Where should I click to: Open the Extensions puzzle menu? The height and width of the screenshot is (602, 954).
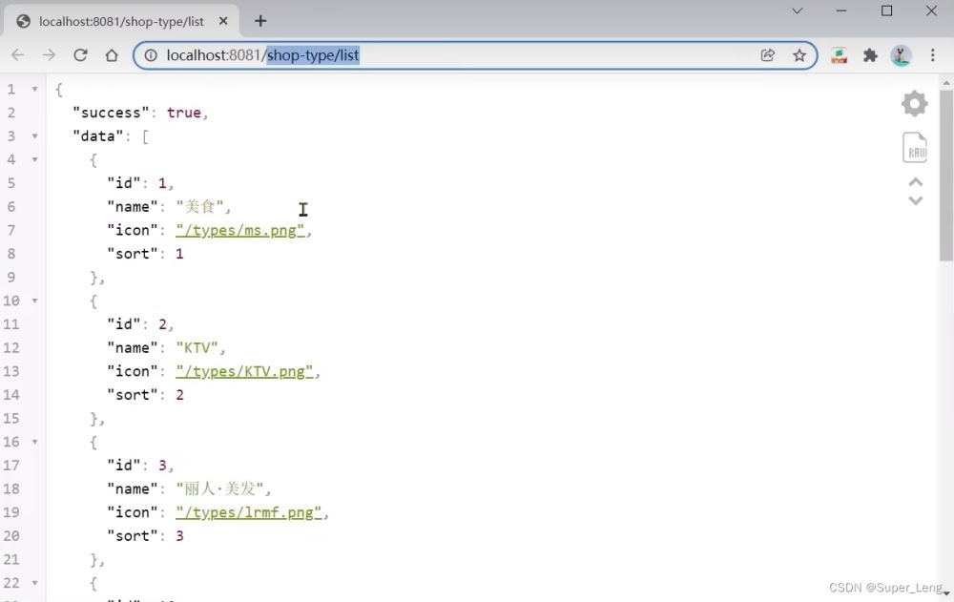(870, 55)
